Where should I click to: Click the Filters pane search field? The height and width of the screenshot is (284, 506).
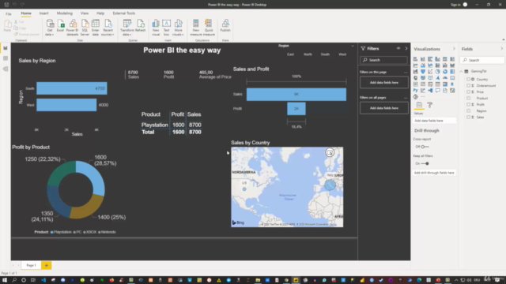(383, 60)
